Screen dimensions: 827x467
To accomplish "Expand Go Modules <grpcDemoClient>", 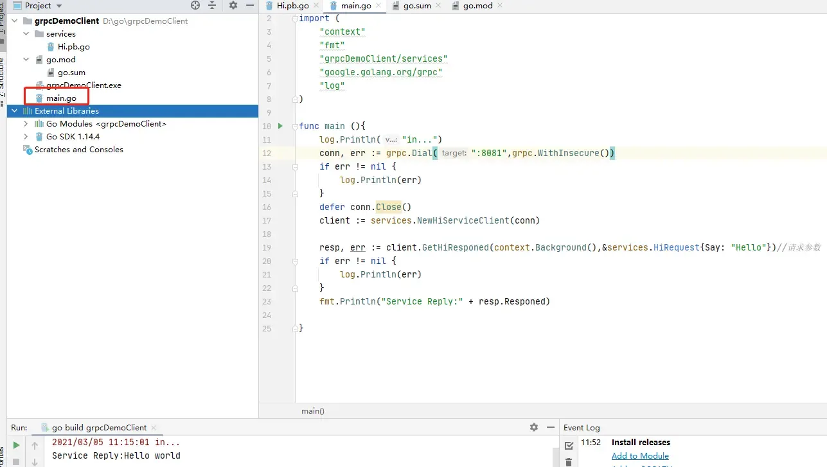I will (26, 123).
